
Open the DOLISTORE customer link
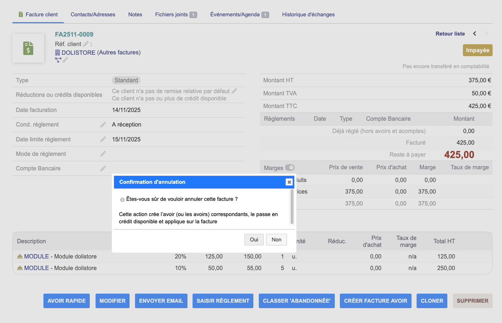[x=78, y=53]
